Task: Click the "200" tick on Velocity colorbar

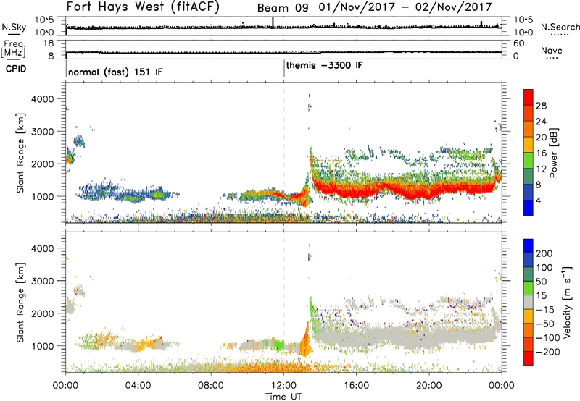Action: (544, 253)
